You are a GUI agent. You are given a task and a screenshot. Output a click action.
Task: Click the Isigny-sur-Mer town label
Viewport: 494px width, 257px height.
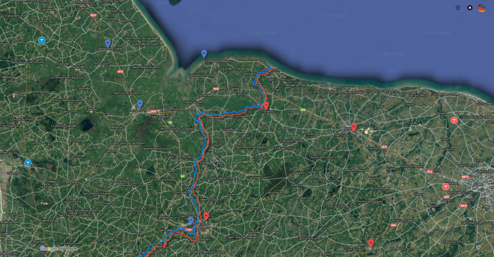(x=194, y=102)
